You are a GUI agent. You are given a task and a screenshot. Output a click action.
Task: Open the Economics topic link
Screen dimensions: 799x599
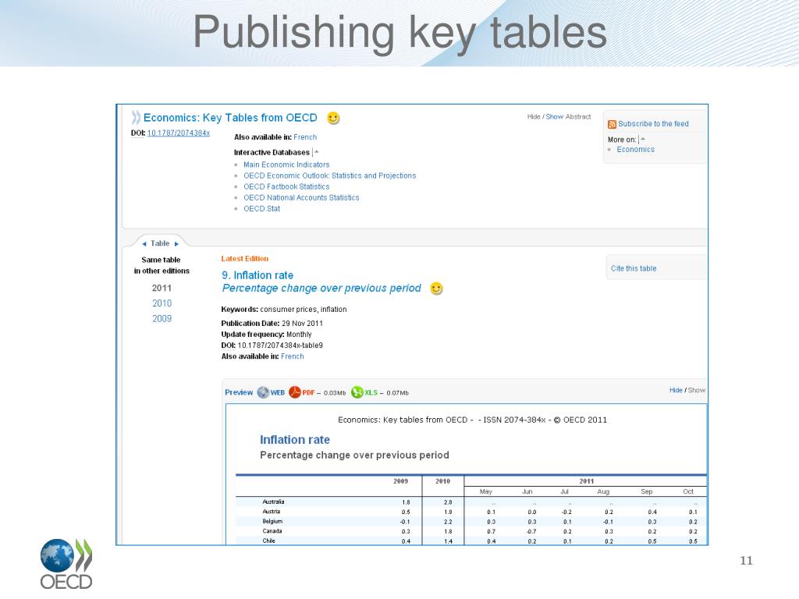coord(635,149)
